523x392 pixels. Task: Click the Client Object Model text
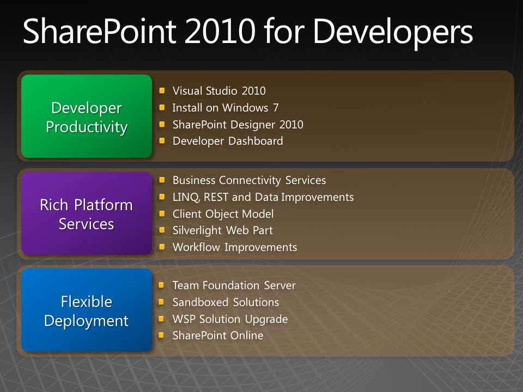tap(223, 213)
